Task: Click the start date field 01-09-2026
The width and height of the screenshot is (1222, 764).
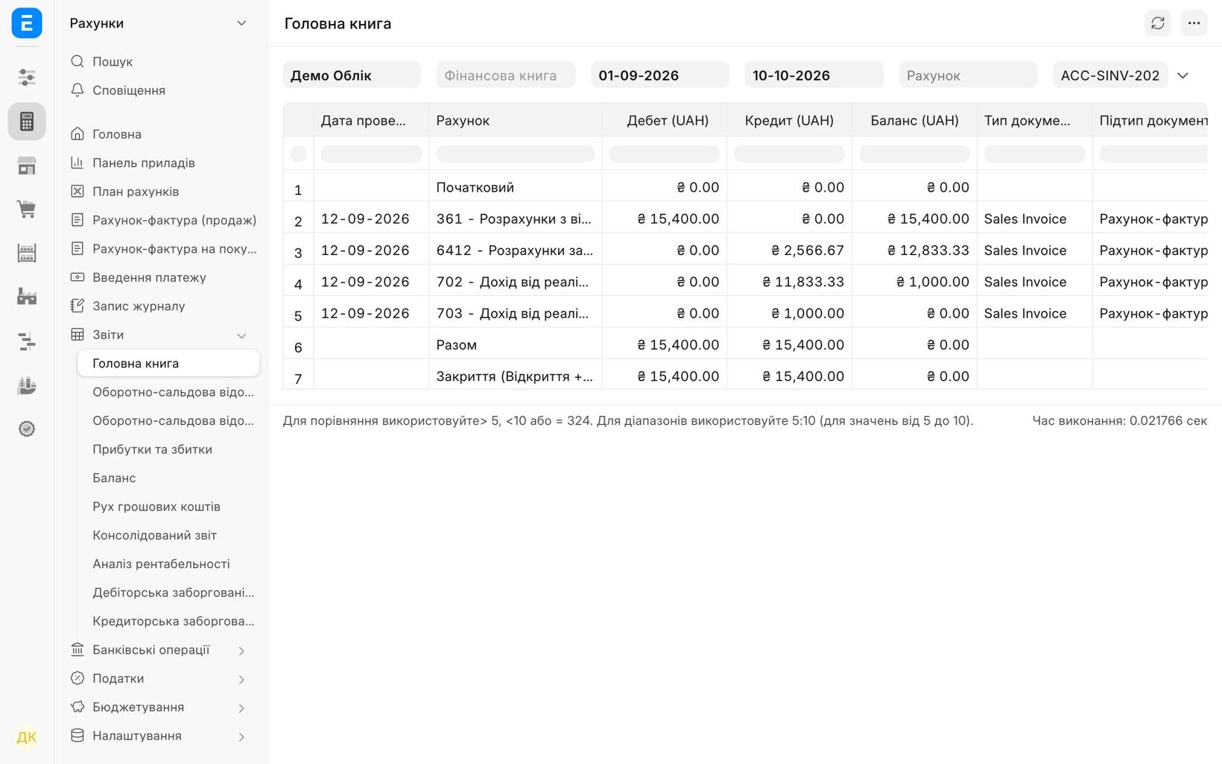Action: (x=660, y=75)
